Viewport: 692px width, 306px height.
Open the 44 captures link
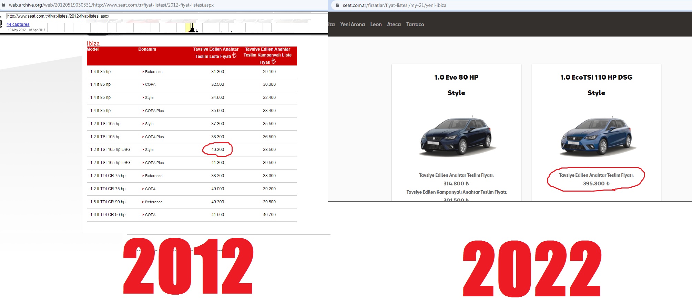[x=18, y=24]
